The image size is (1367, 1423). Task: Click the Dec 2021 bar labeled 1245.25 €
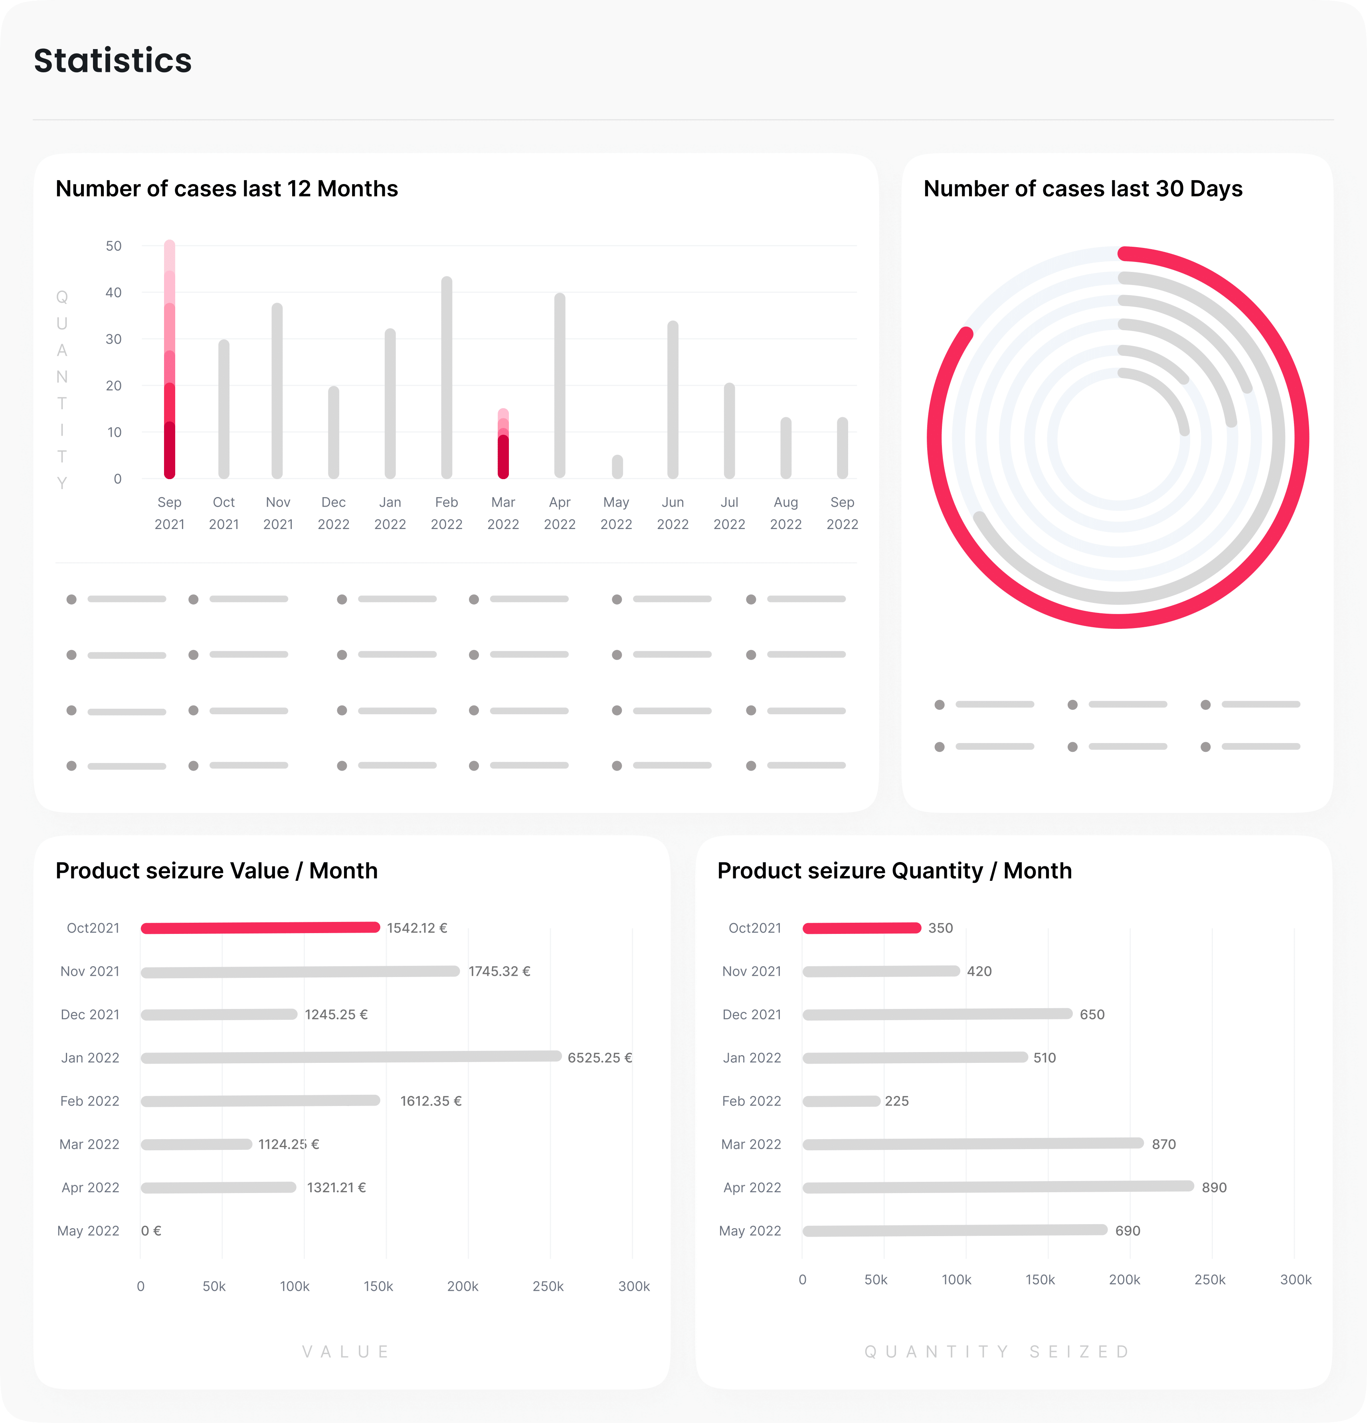[x=219, y=1014]
